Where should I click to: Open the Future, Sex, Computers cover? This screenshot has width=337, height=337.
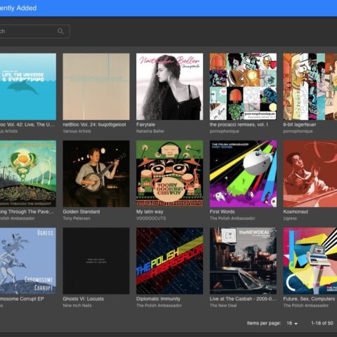pos(310,261)
